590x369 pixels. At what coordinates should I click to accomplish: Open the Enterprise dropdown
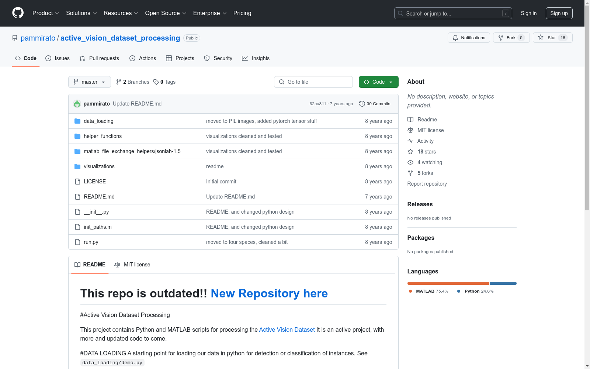click(210, 13)
